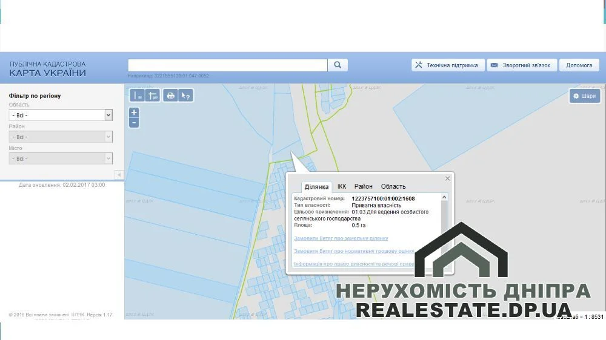Zoom in with the plus button
The image size is (606, 340).
[134, 113]
